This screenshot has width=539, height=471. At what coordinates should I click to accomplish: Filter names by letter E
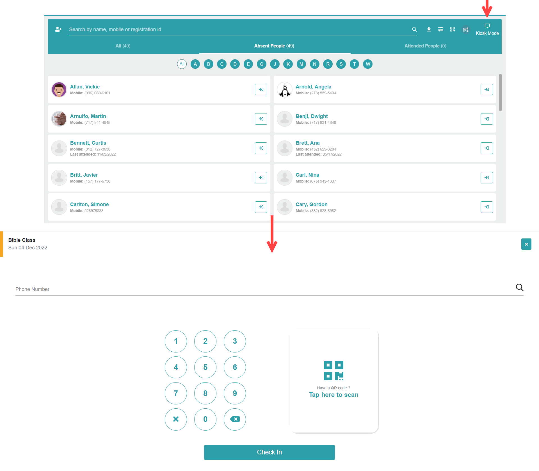(x=248, y=64)
